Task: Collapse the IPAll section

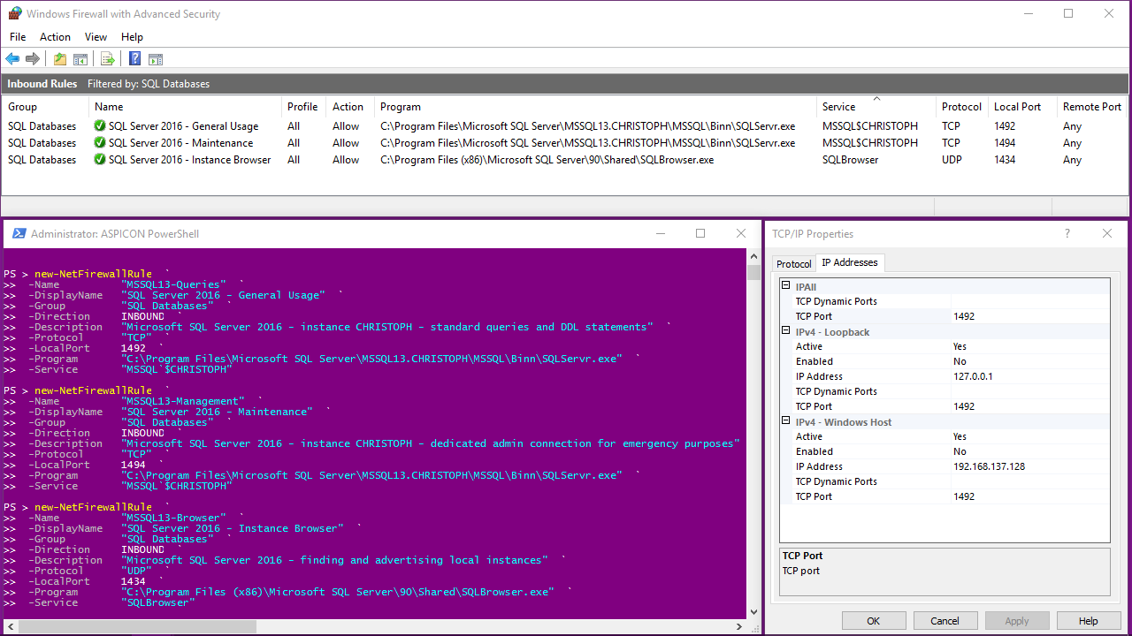Action: [x=785, y=286]
